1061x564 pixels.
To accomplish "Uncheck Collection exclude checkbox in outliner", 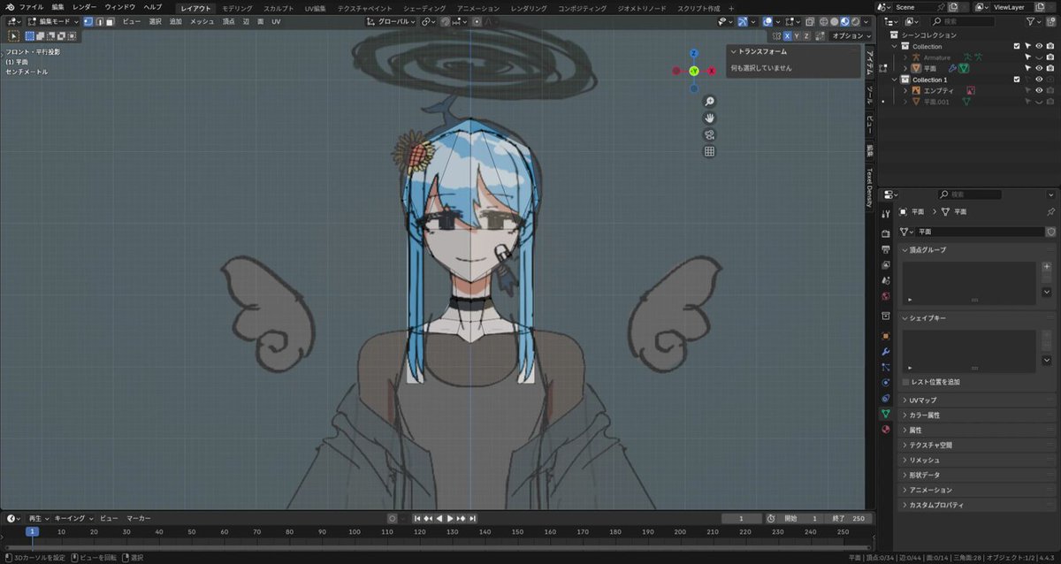I will pyautogui.click(x=1017, y=46).
